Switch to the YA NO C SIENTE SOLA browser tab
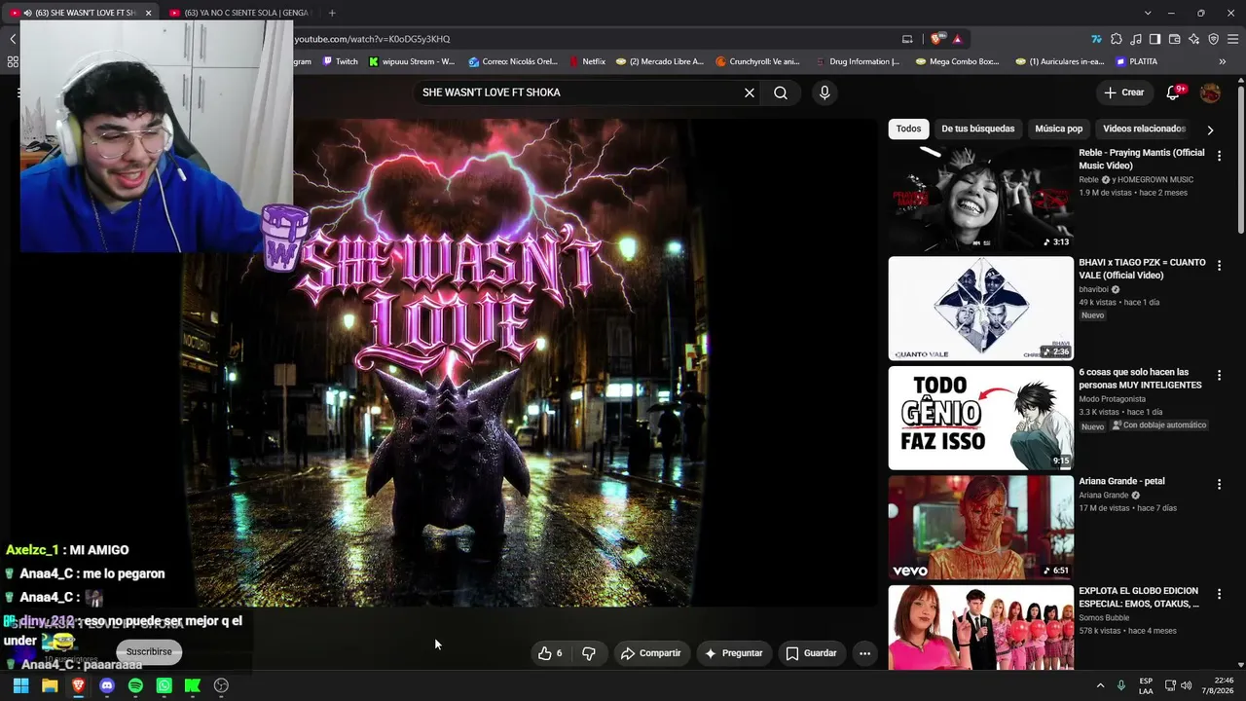1246x701 pixels. click(x=239, y=13)
